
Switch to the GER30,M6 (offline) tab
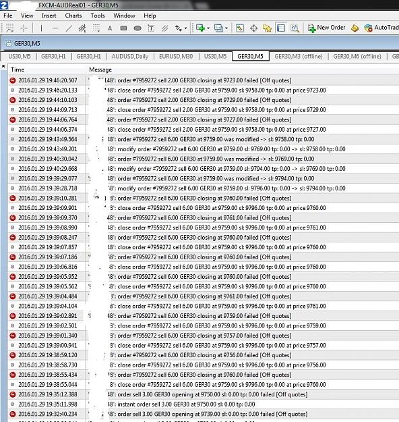tap(357, 57)
